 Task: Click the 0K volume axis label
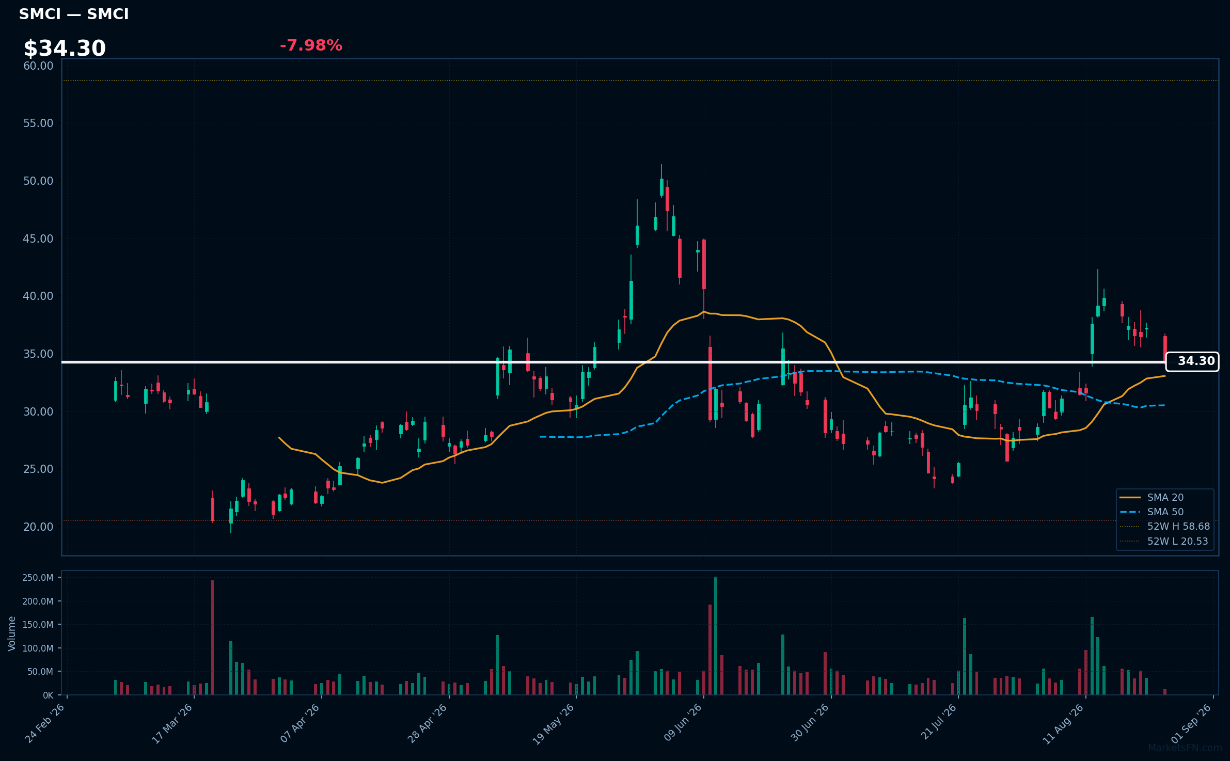pyautogui.click(x=48, y=695)
